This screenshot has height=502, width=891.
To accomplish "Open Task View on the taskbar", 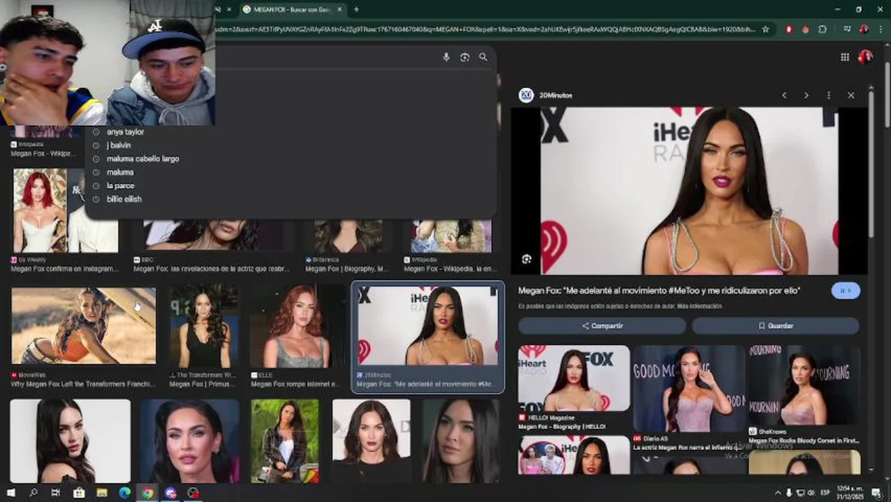I will click(56, 493).
